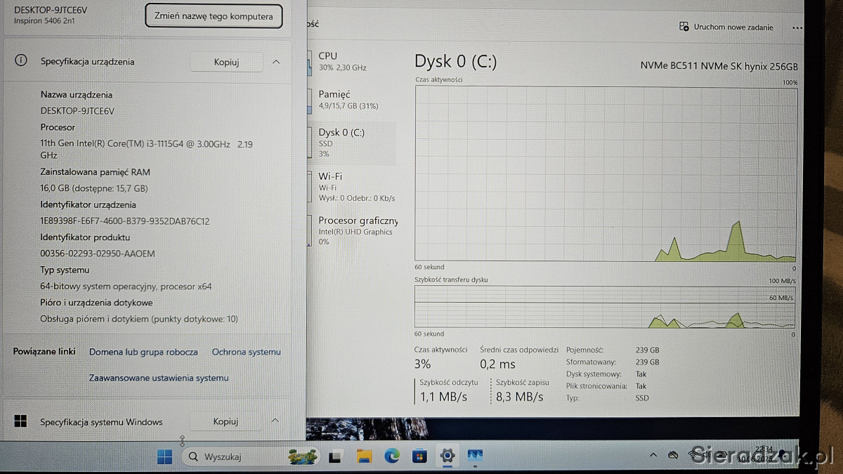The width and height of the screenshot is (843, 474).
Task: Open Domena lub grupa robocza link
Action: click(143, 352)
